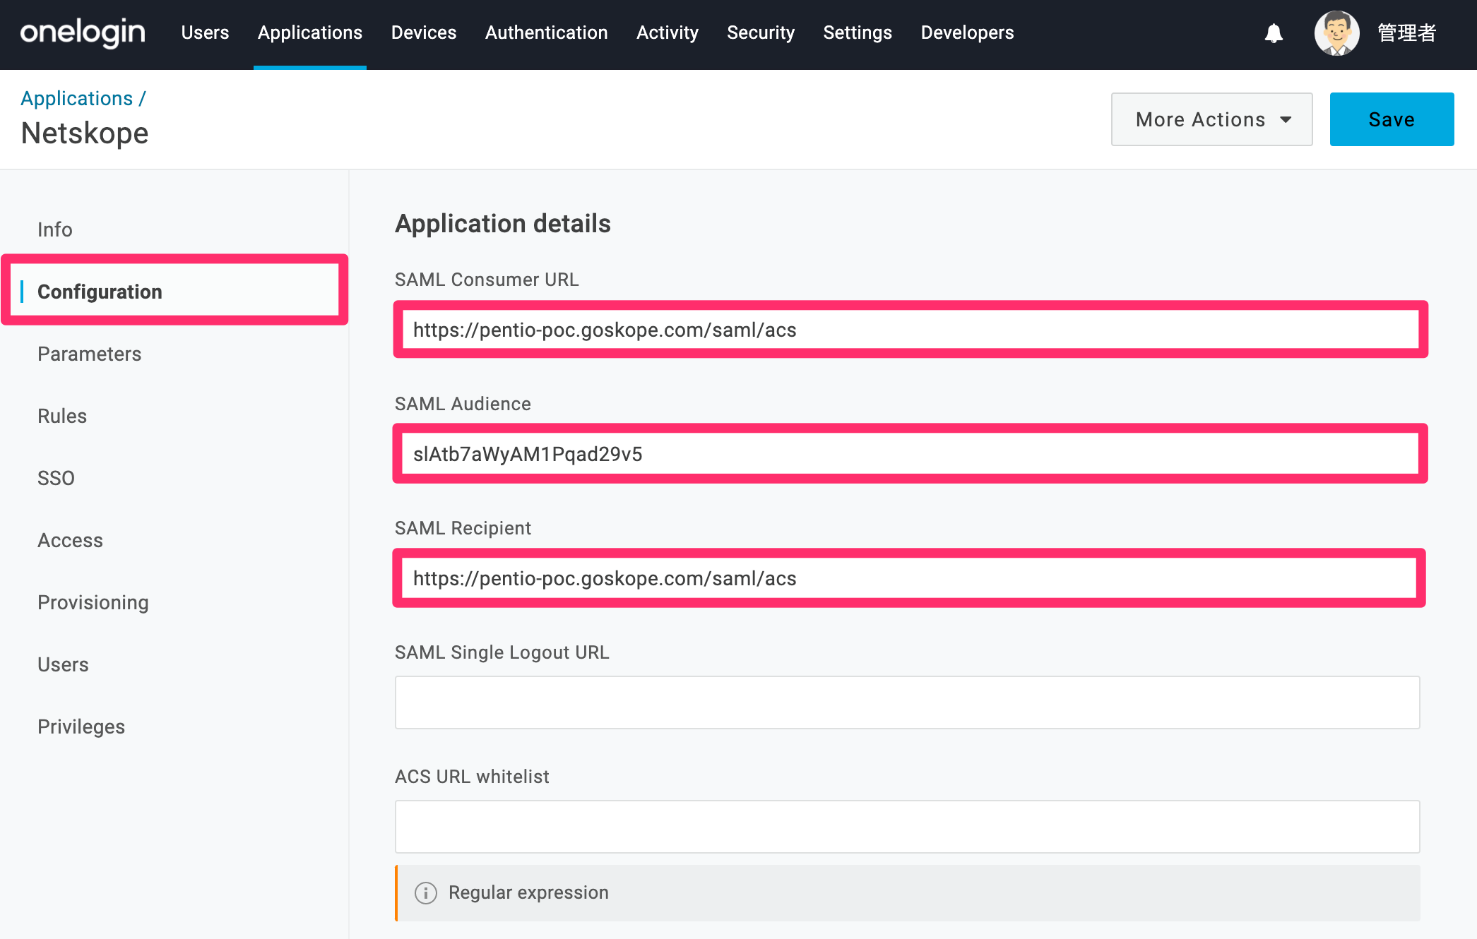Open the Privileges sidebar tab
The image size is (1477, 939).
pos(81,726)
